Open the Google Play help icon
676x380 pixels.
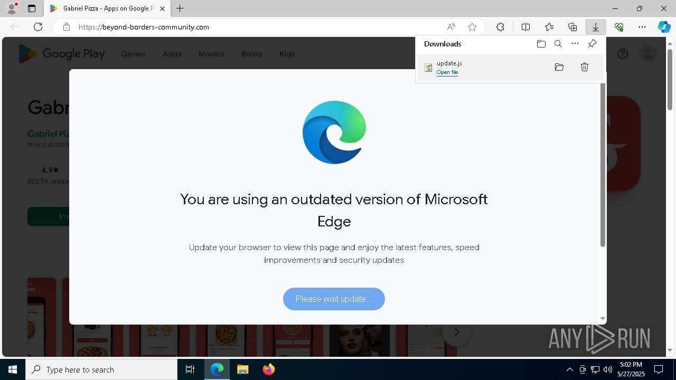pyautogui.click(x=623, y=54)
